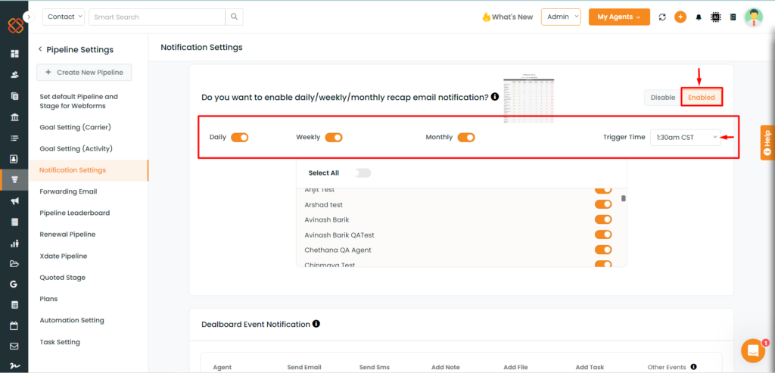Viewport: 775px width, 373px height.
Task: Open the What's New link
Action: (508, 17)
